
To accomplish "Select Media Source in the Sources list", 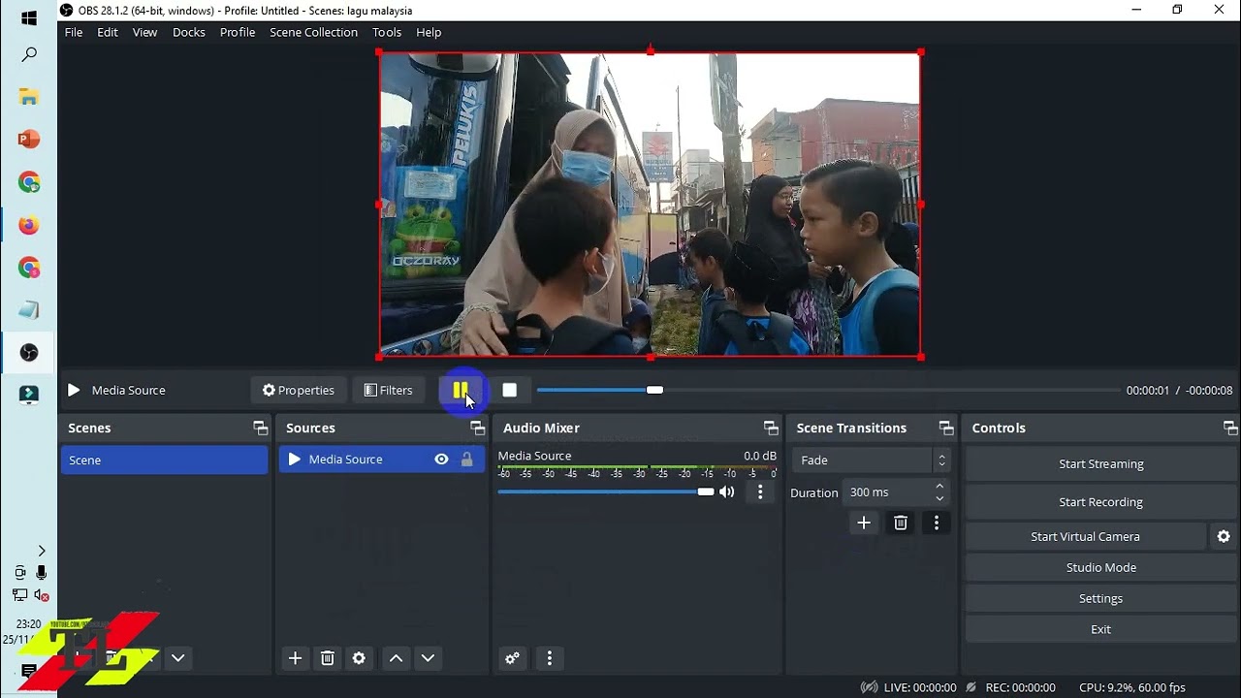I will [381, 460].
